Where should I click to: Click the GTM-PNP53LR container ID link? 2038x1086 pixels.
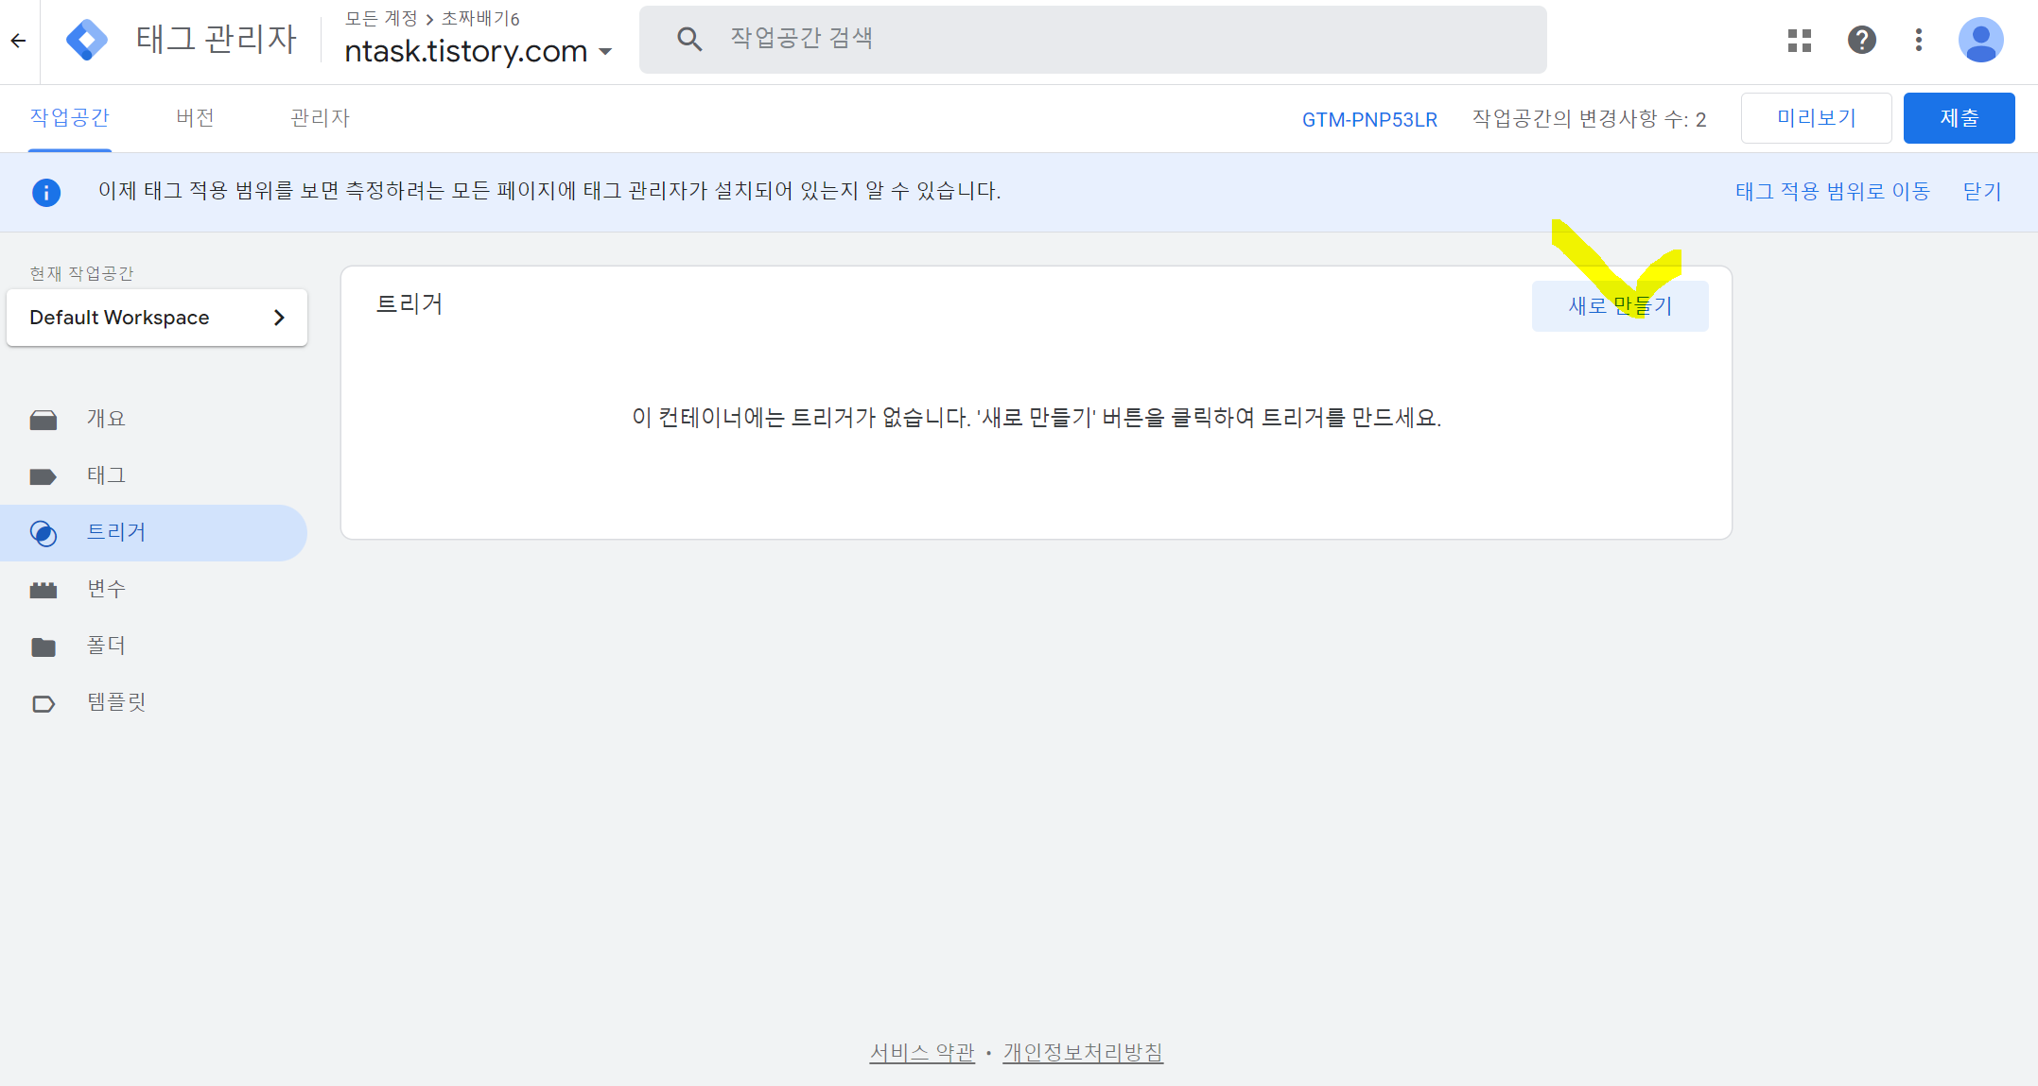(x=1368, y=120)
